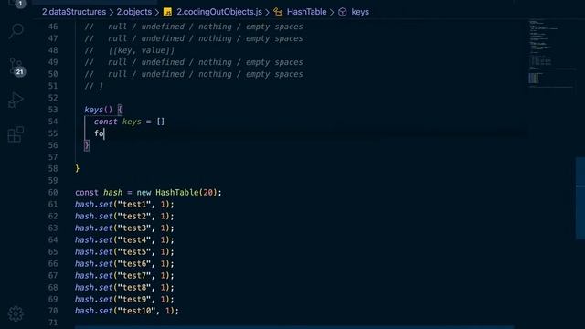Click the '[[key, value]]' comment
The width and height of the screenshot is (585, 329).
tap(142, 50)
